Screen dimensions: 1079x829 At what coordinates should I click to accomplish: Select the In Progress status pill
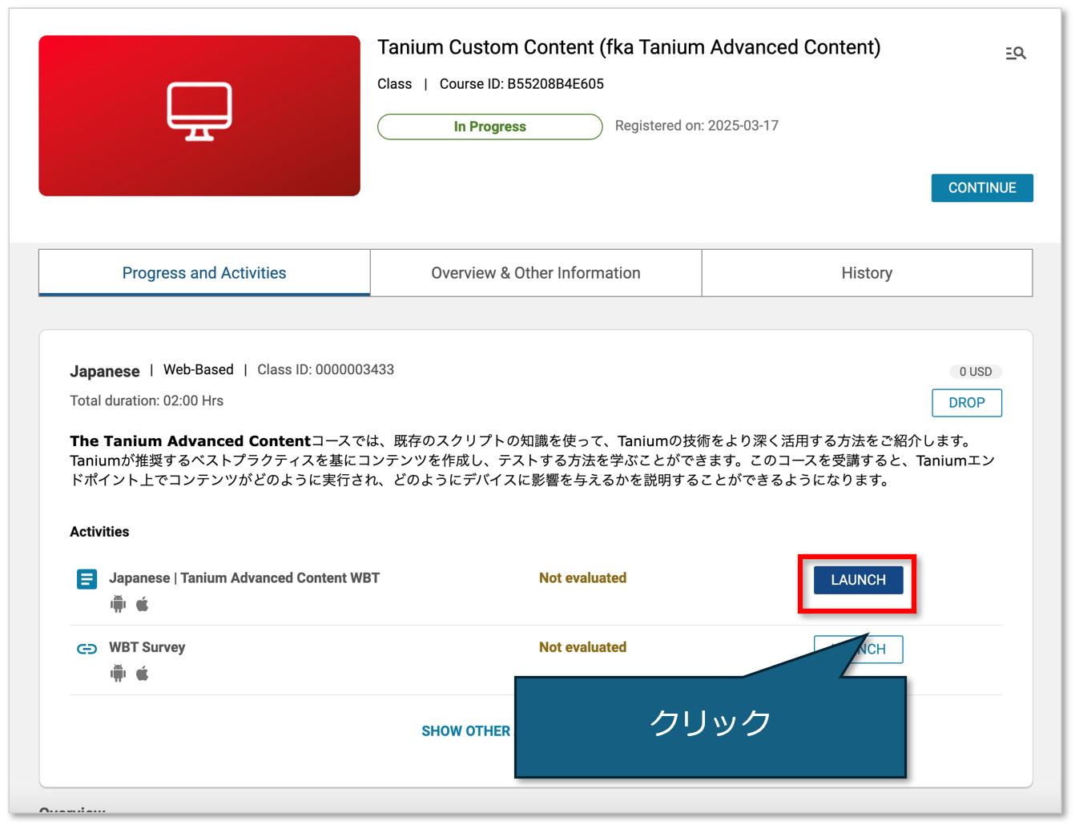(x=490, y=127)
